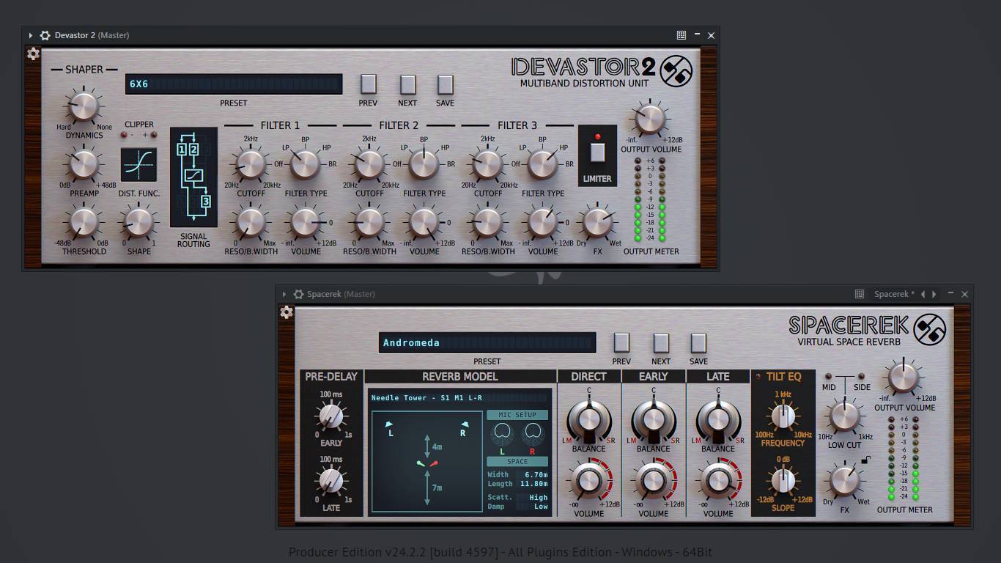Click the Spacerek logo emblem
Screen dimensions: 1001x563
tap(929, 329)
